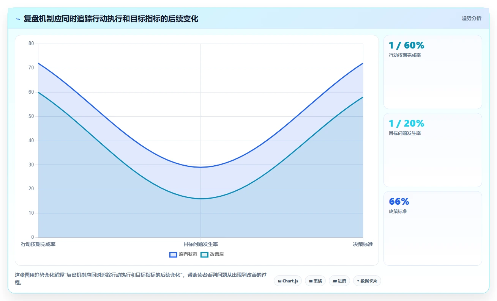Click the chart title heading text
This screenshot has width=497, height=301.
111,19
